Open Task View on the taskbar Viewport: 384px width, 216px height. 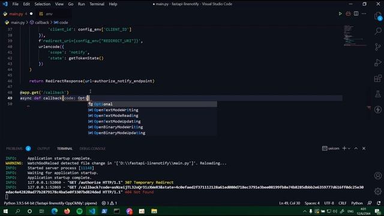[42, 211]
